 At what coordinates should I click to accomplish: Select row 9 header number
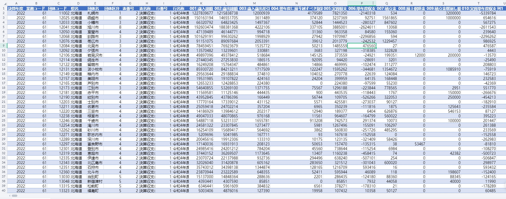[x=4, y=46]
